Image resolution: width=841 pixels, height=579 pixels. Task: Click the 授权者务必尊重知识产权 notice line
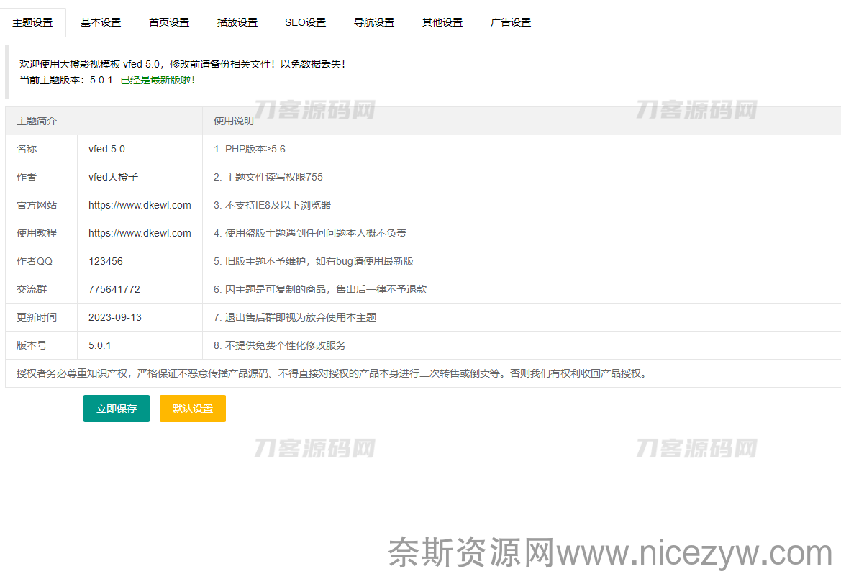332,374
